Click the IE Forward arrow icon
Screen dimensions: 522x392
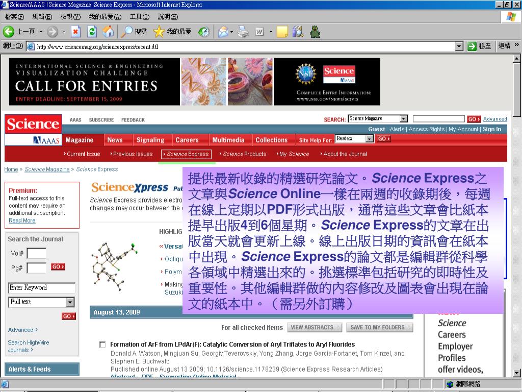[x=53, y=32]
